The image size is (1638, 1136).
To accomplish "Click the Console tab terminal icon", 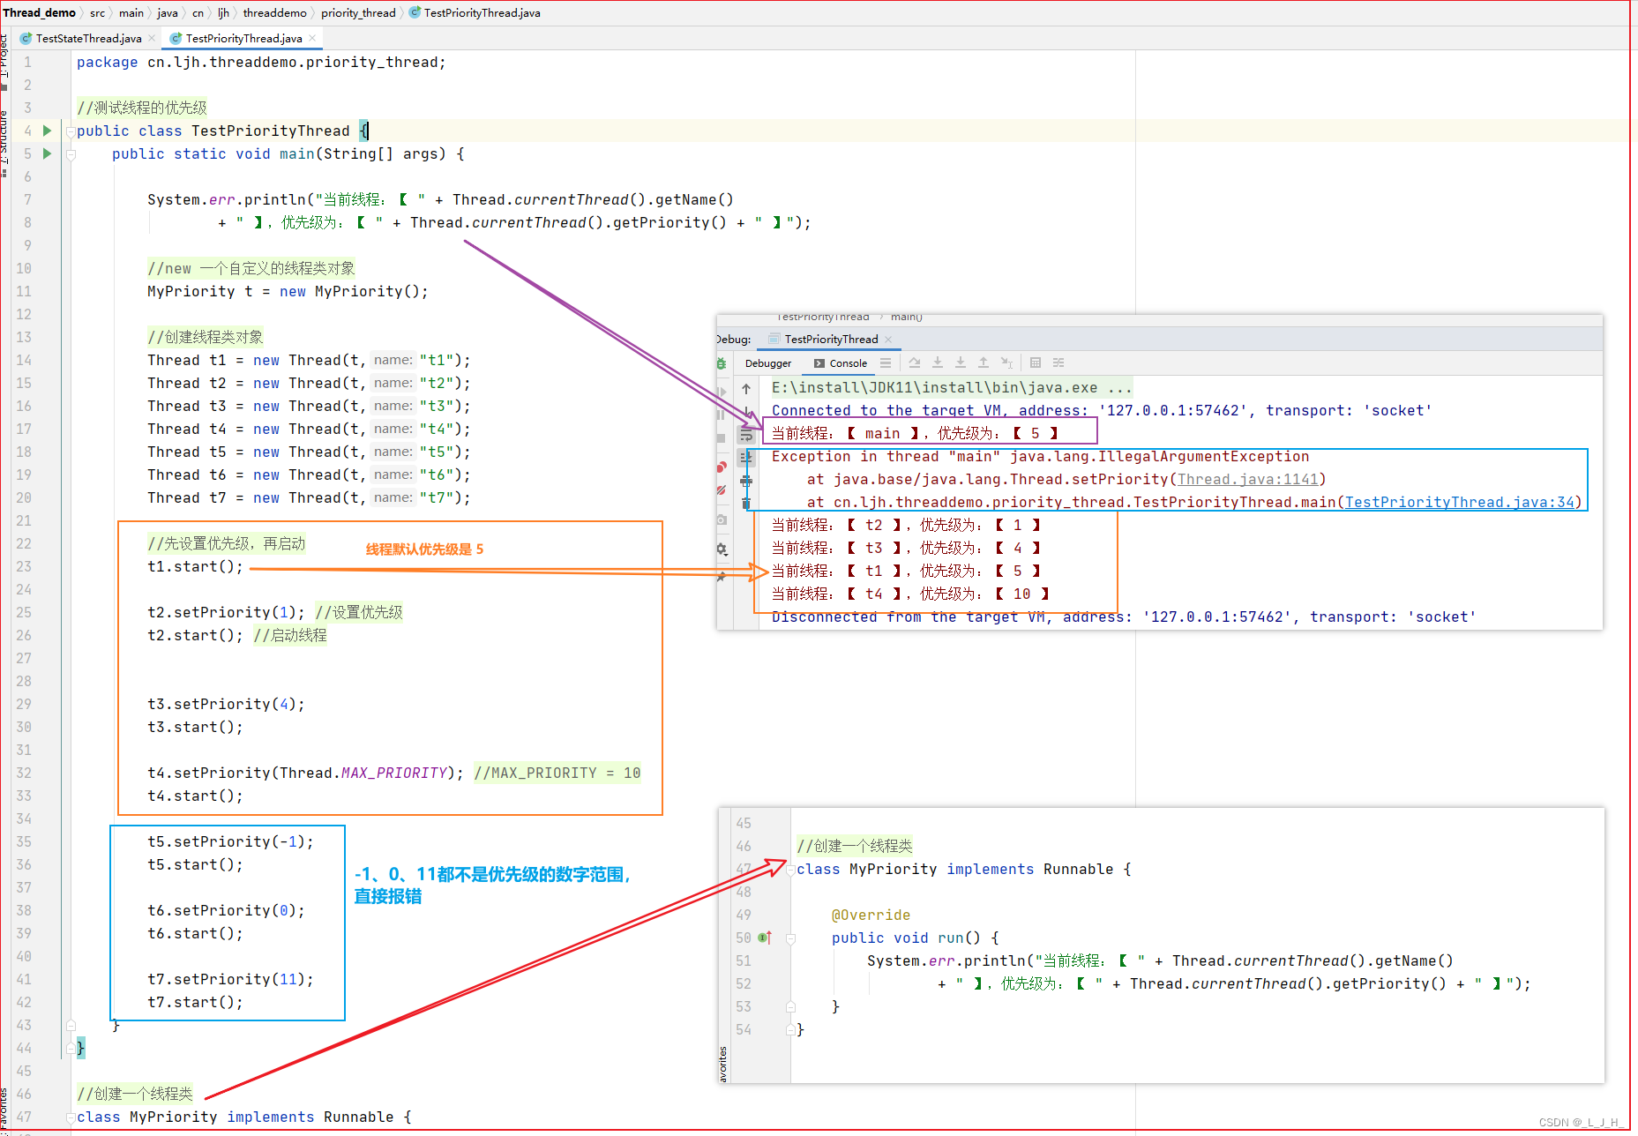I will pyautogui.click(x=819, y=363).
